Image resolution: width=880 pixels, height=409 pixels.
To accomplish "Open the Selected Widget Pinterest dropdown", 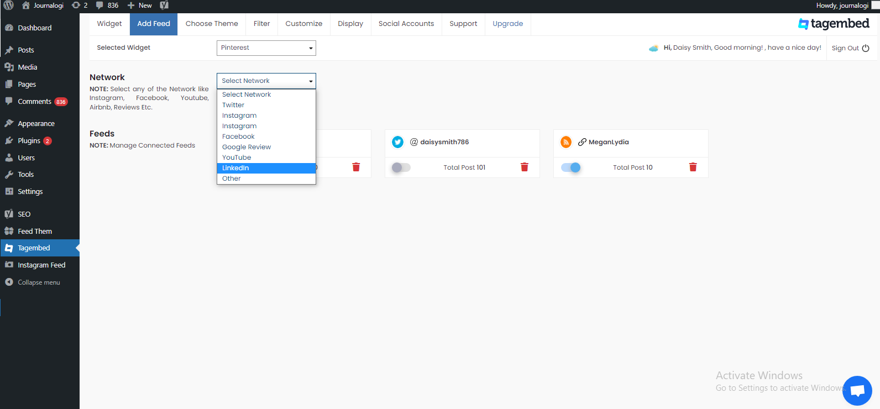I will pos(266,48).
